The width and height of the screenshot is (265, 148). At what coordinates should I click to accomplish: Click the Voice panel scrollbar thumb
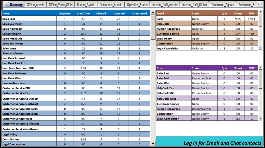click(x=153, y=27)
